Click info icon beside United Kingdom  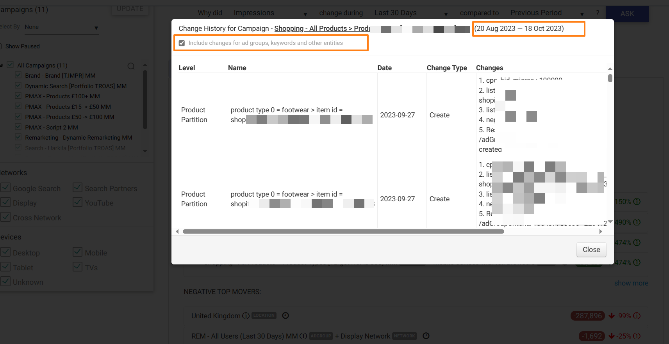pyautogui.click(x=246, y=316)
